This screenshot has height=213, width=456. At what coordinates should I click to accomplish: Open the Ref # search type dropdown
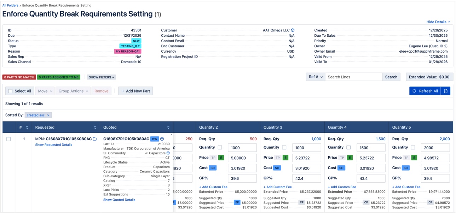tap(316, 77)
